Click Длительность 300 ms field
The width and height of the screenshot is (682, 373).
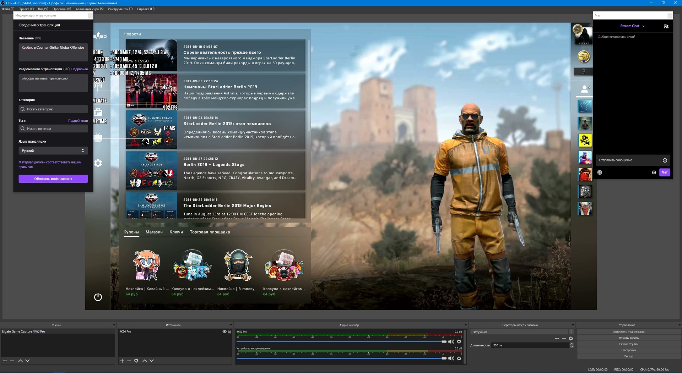530,345
